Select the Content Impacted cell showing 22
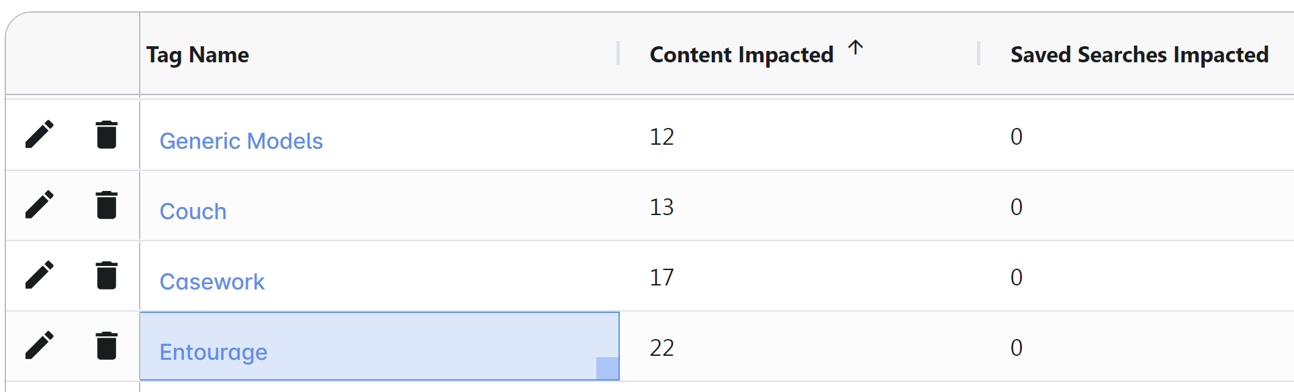1294x392 pixels. point(662,347)
